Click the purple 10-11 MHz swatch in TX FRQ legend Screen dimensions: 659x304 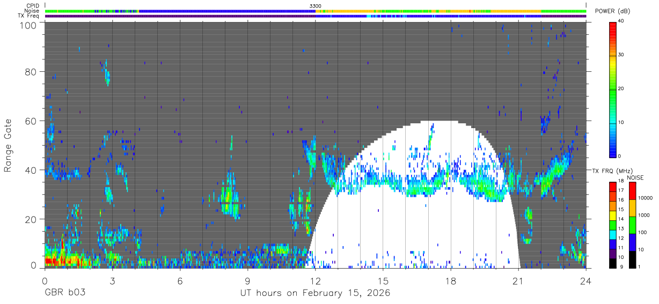tap(612, 253)
